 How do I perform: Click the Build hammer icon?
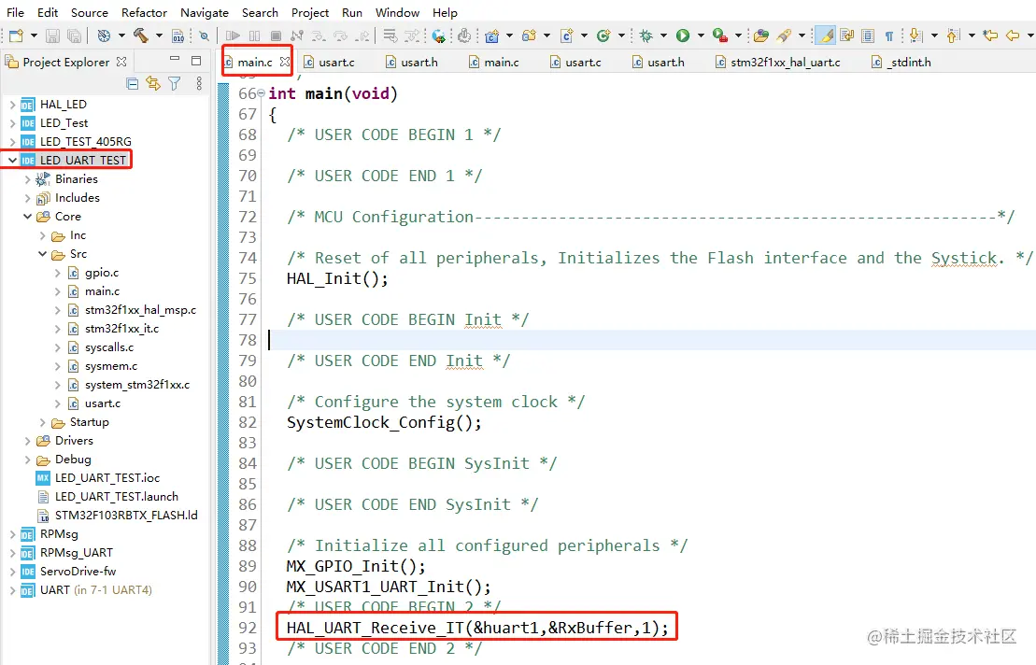[x=141, y=35]
